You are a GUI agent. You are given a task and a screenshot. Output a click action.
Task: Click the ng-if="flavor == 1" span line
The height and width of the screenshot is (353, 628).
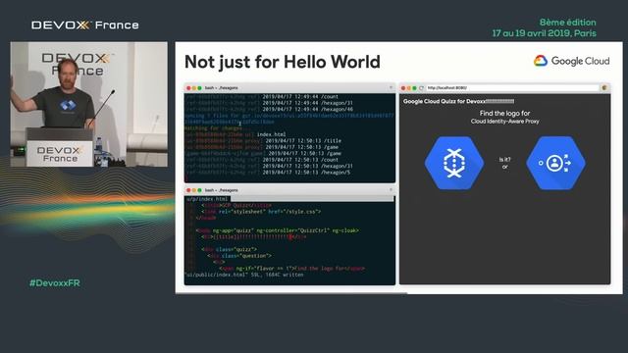[x=292, y=269]
